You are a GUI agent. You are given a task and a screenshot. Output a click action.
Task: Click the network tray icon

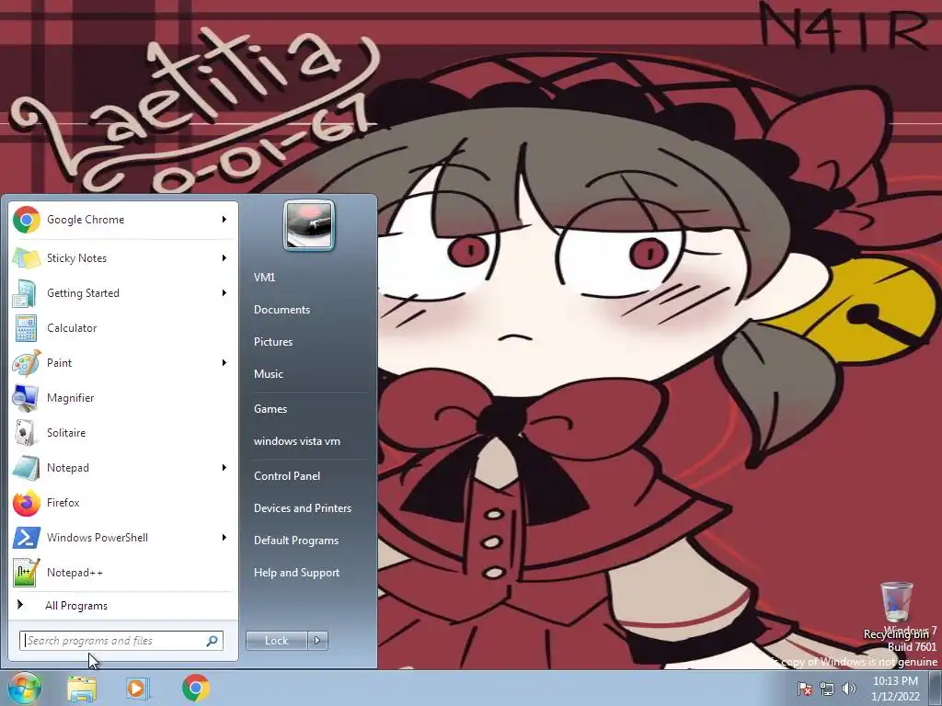coord(827,689)
